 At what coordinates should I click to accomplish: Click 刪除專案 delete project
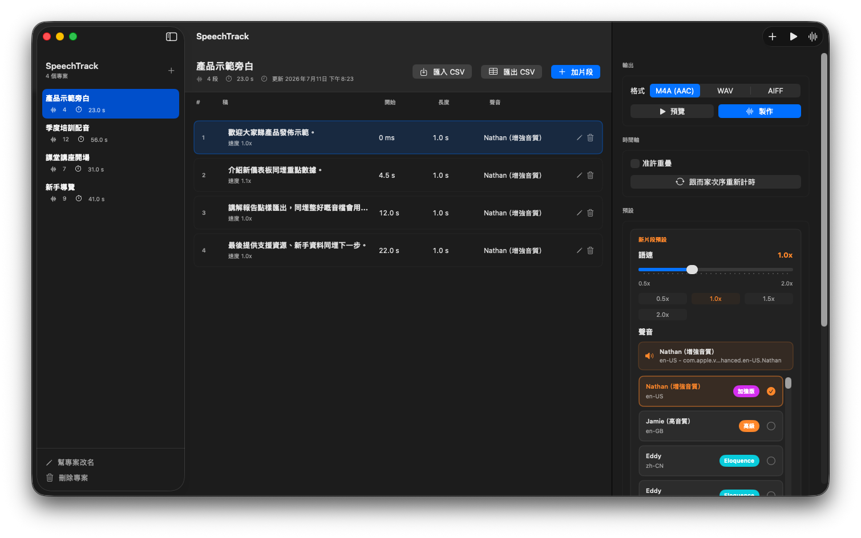click(67, 478)
